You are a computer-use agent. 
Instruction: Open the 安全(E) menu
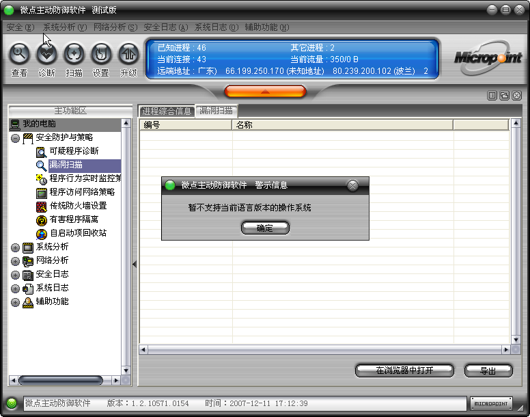click(20, 27)
